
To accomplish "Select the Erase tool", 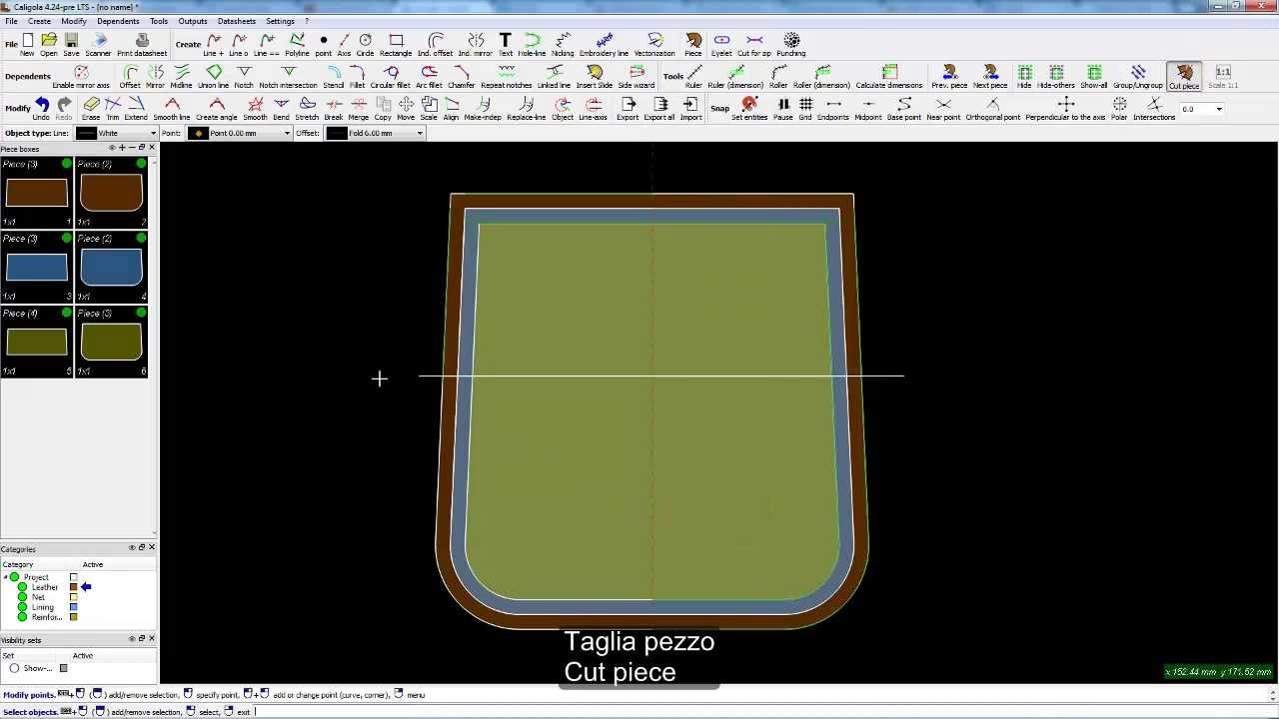I will coord(91,109).
